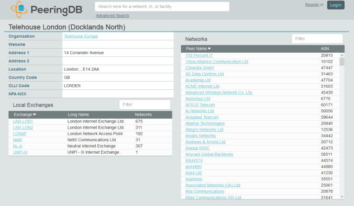Sort networks by ASN header

tap(325, 49)
